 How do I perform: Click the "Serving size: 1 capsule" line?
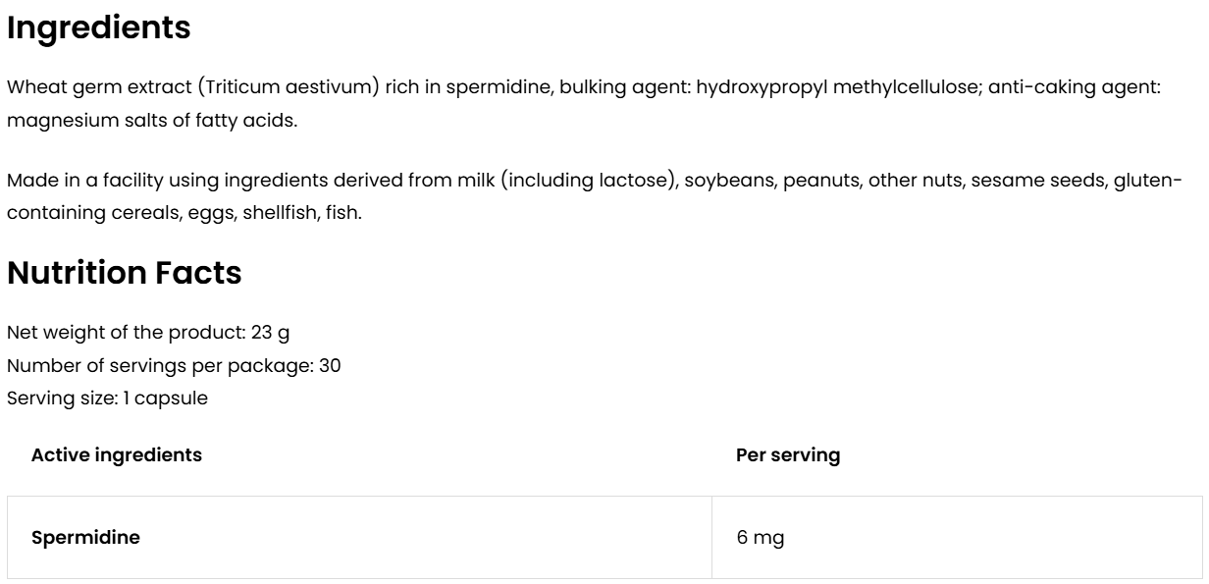tap(107, 398)
